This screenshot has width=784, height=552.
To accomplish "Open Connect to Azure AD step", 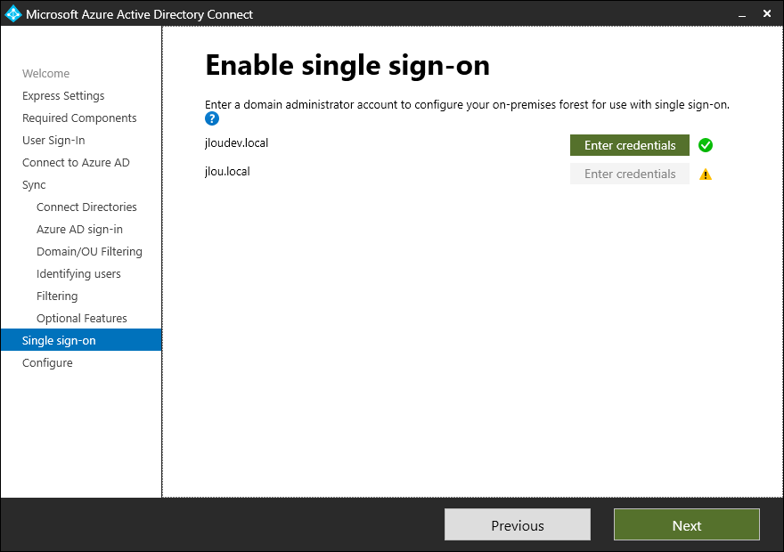I will tap(76, 162).
